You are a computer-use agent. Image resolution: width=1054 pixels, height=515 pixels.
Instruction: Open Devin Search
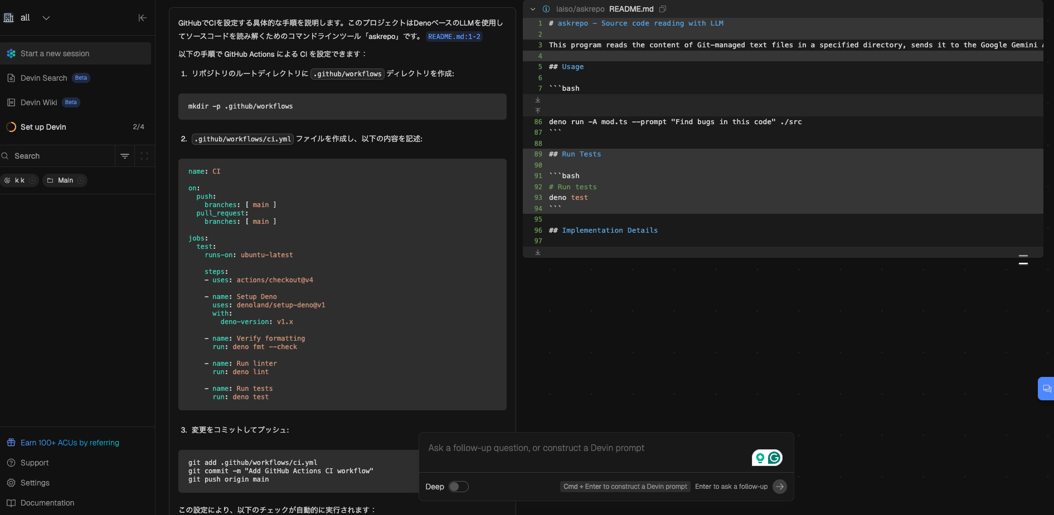pos(44,78)
